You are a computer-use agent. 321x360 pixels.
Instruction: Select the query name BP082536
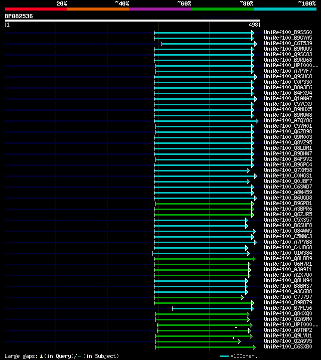(x=19, y=16)
